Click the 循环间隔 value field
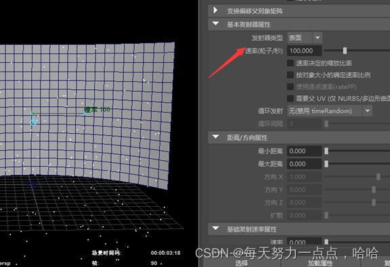This screenshot has height=267, width=390. coord(305,124)
